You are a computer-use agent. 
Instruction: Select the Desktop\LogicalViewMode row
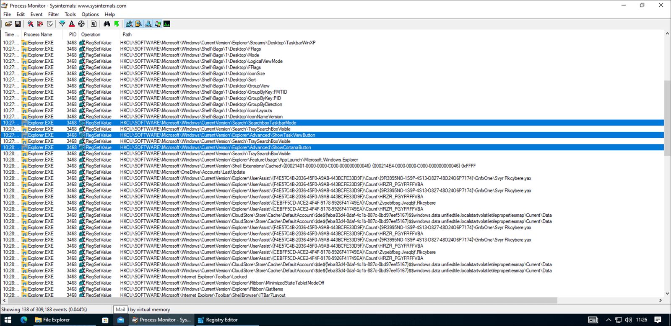pos(333,61)
